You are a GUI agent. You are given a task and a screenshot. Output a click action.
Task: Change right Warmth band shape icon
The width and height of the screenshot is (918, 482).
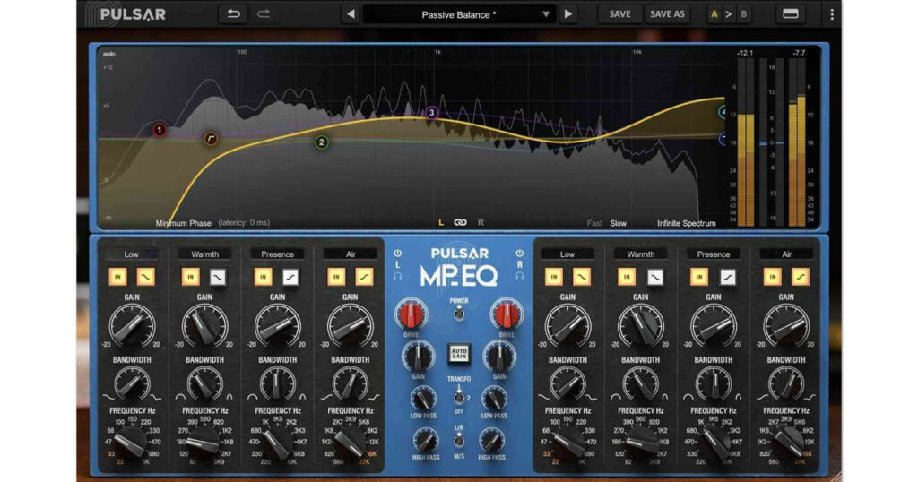coord(654,277)
